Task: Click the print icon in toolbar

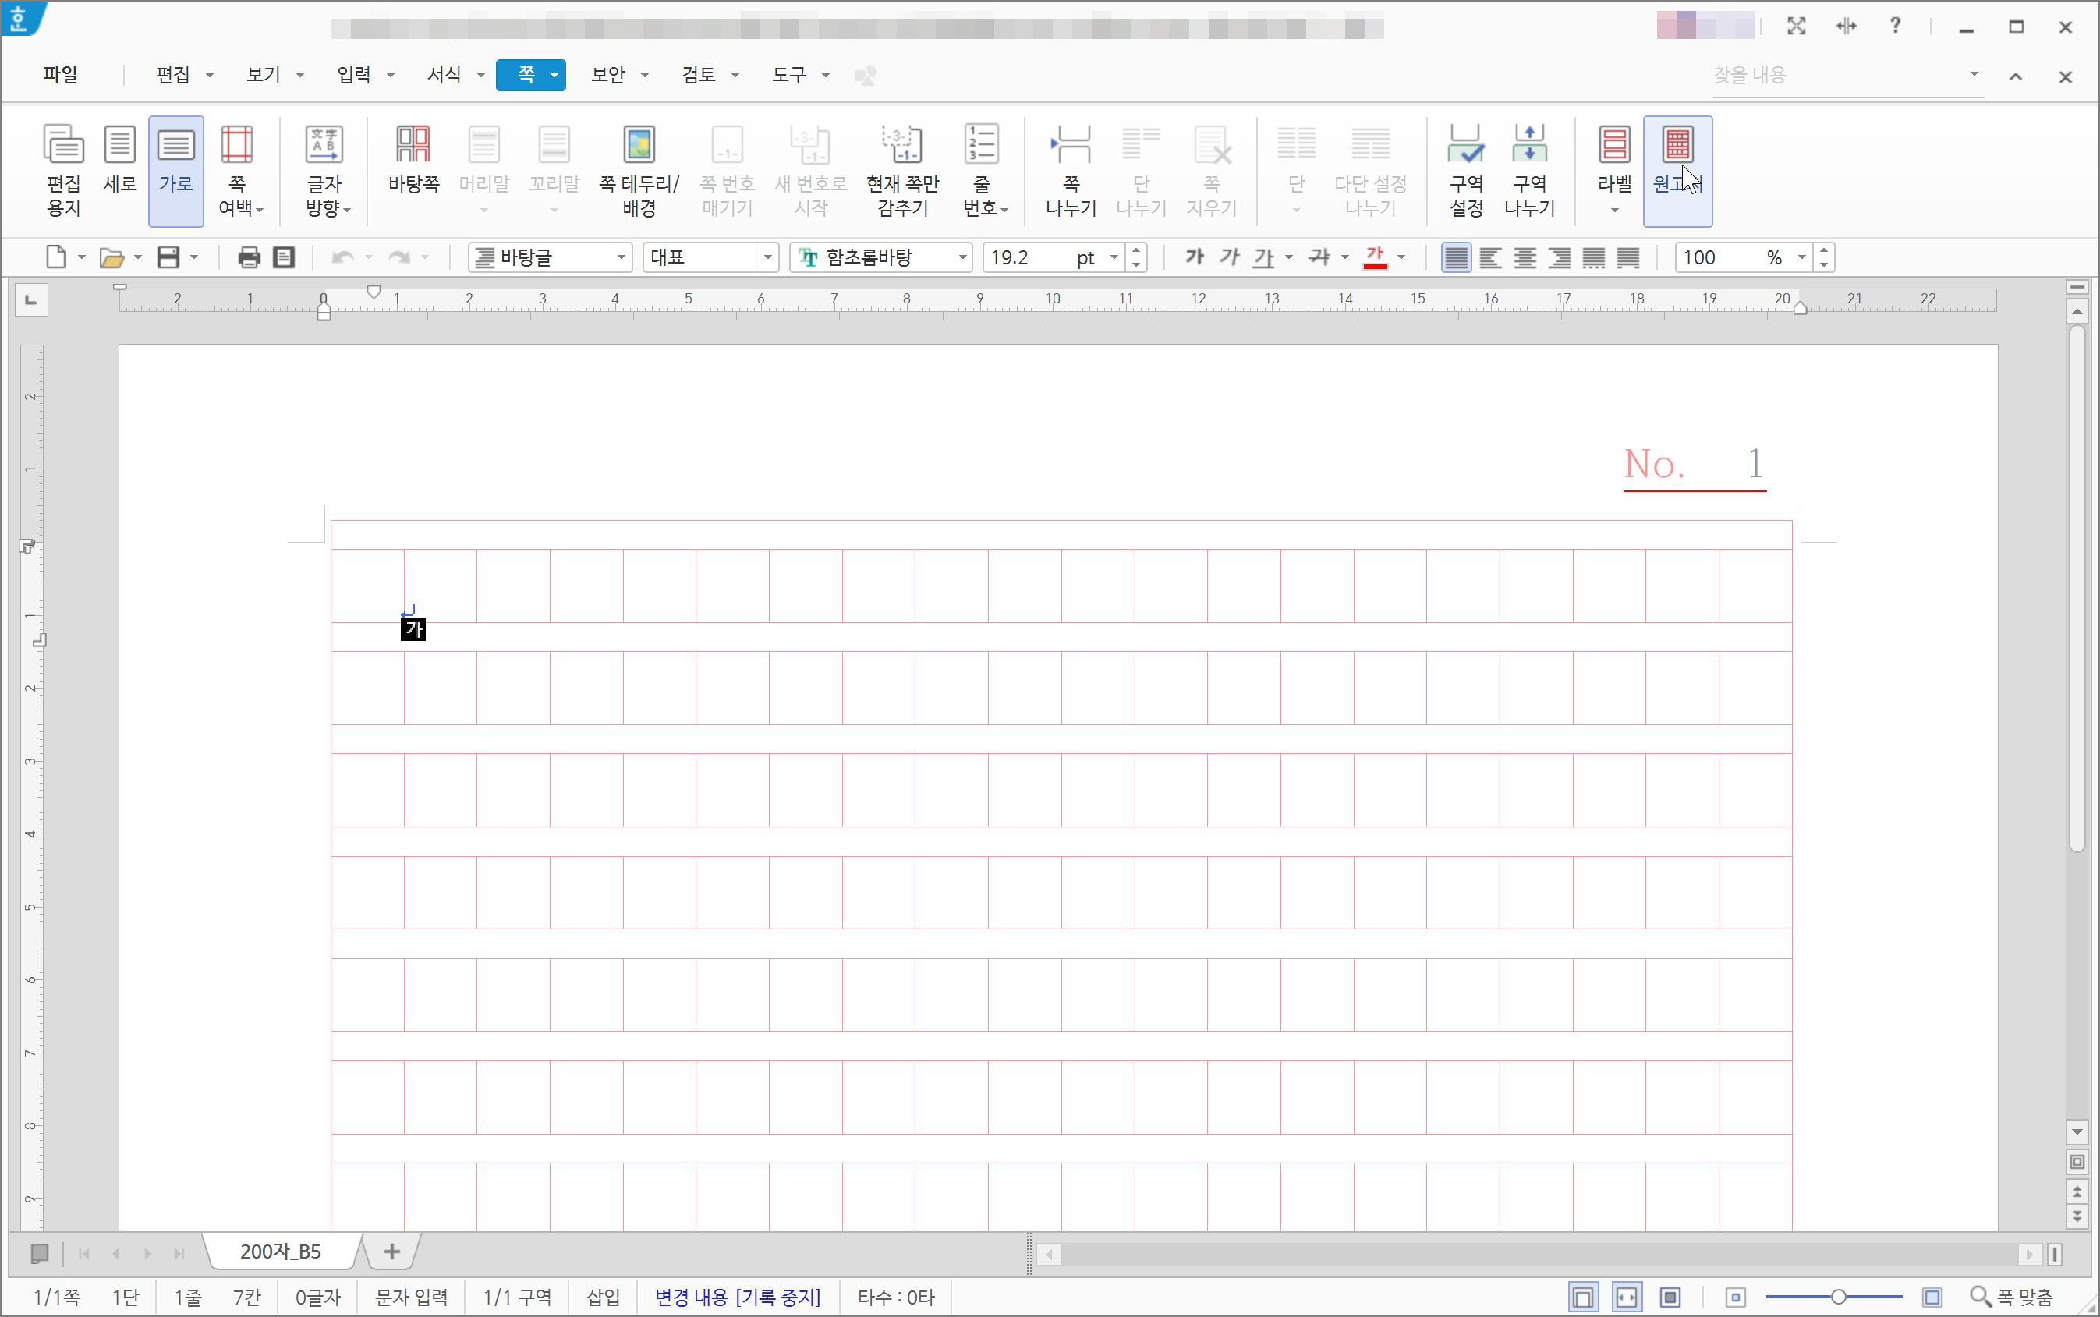Action: [249, 257]
